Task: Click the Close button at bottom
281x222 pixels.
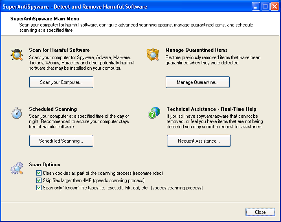Action: [260, 212]
